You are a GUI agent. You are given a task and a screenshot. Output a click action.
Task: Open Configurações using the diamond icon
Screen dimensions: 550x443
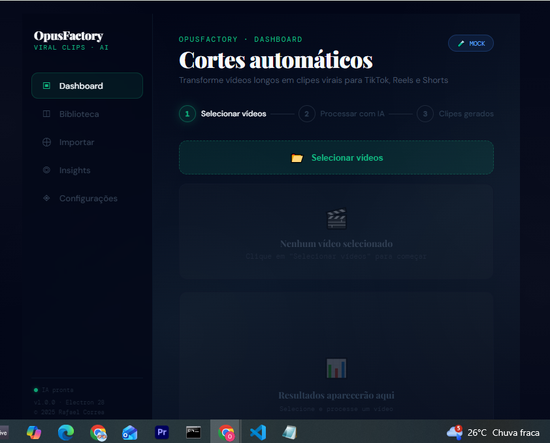pos(46,198)
